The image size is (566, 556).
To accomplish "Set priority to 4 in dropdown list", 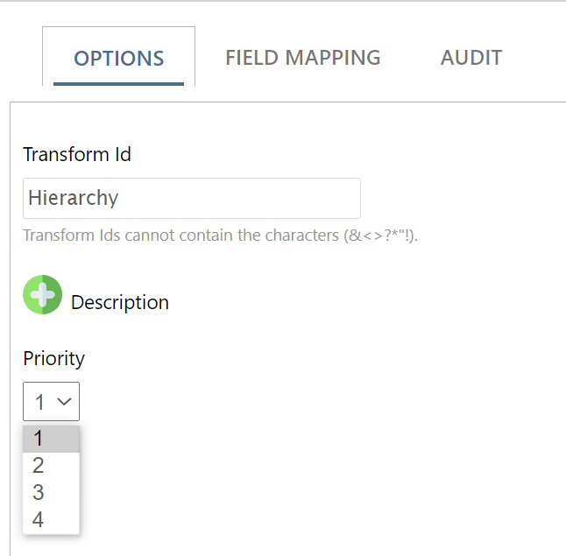I will (x=52, y=519).
